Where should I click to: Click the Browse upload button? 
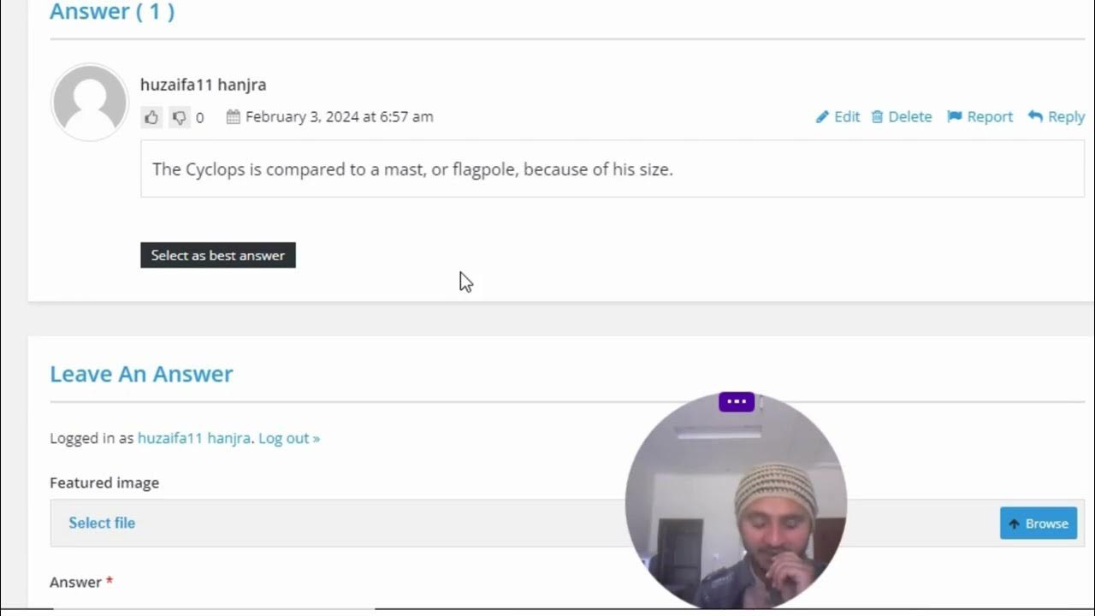click(x=1039, y=524)
